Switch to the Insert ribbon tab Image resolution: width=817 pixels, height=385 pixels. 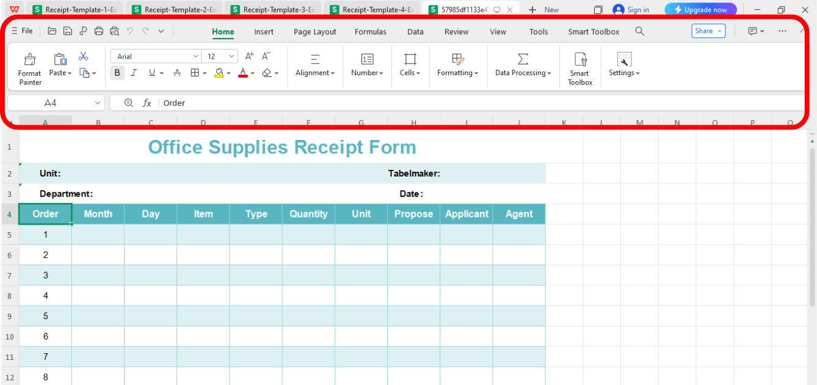pyautogui.click(x=264, y=32)
